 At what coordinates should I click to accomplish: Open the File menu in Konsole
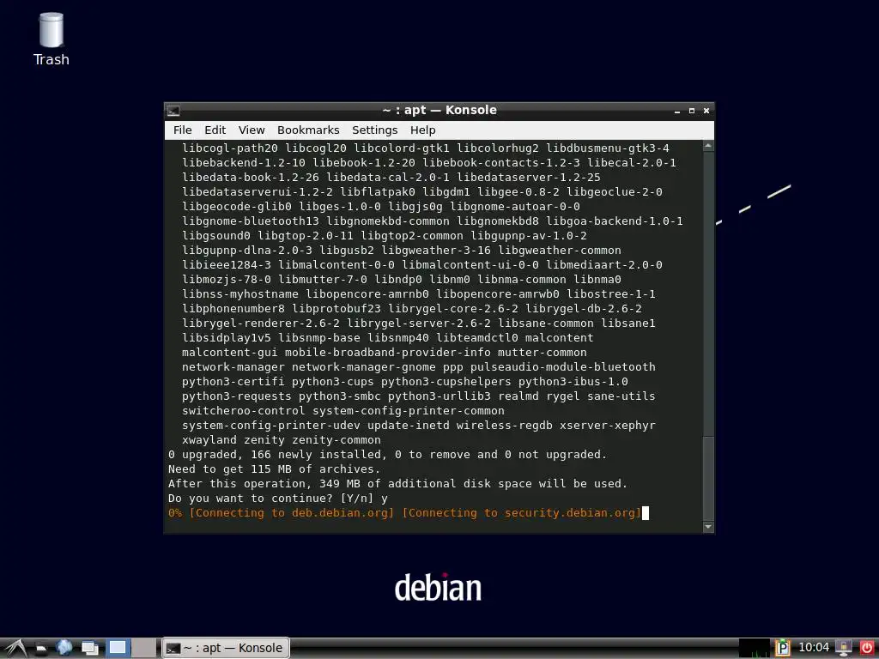(x=182, y=130)
